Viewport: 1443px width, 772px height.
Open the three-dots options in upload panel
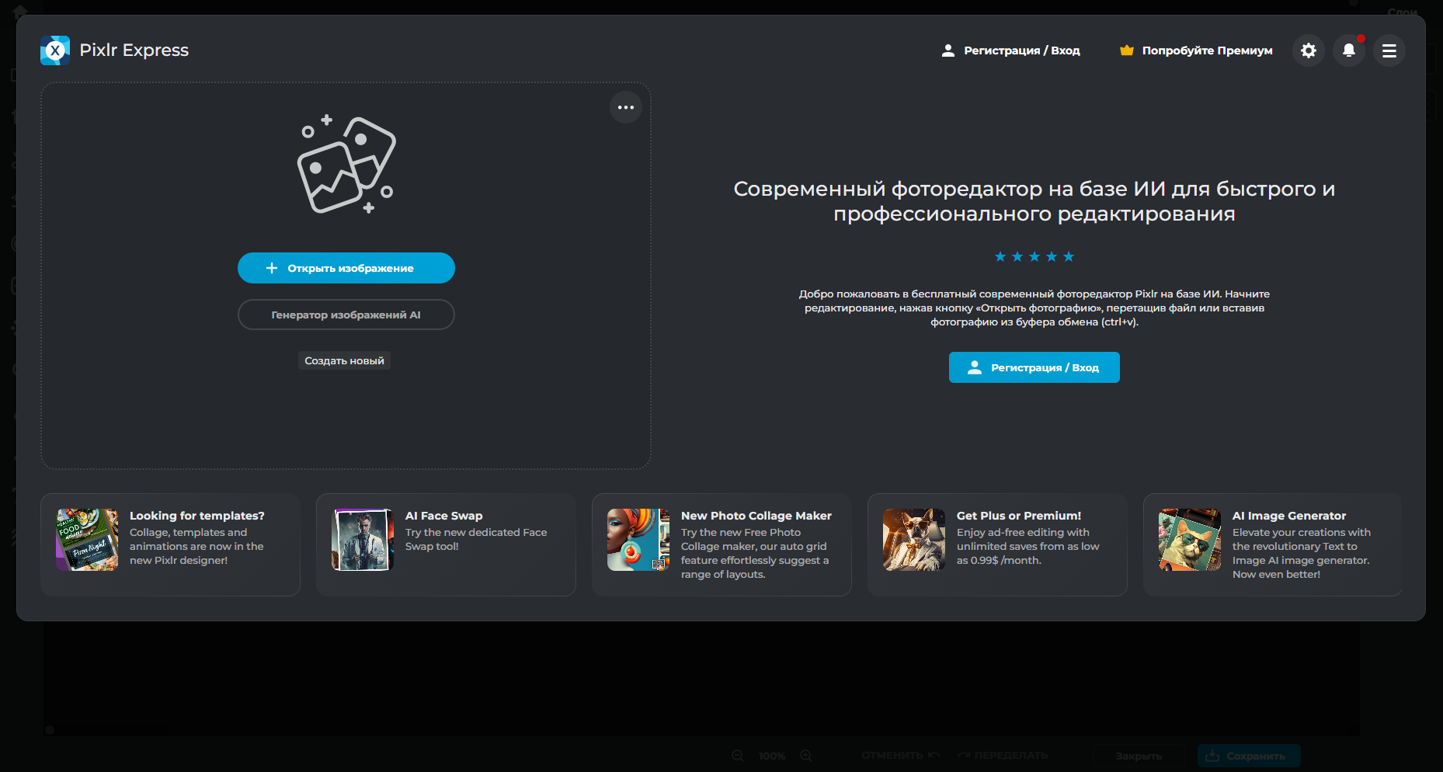click(626, 107)
